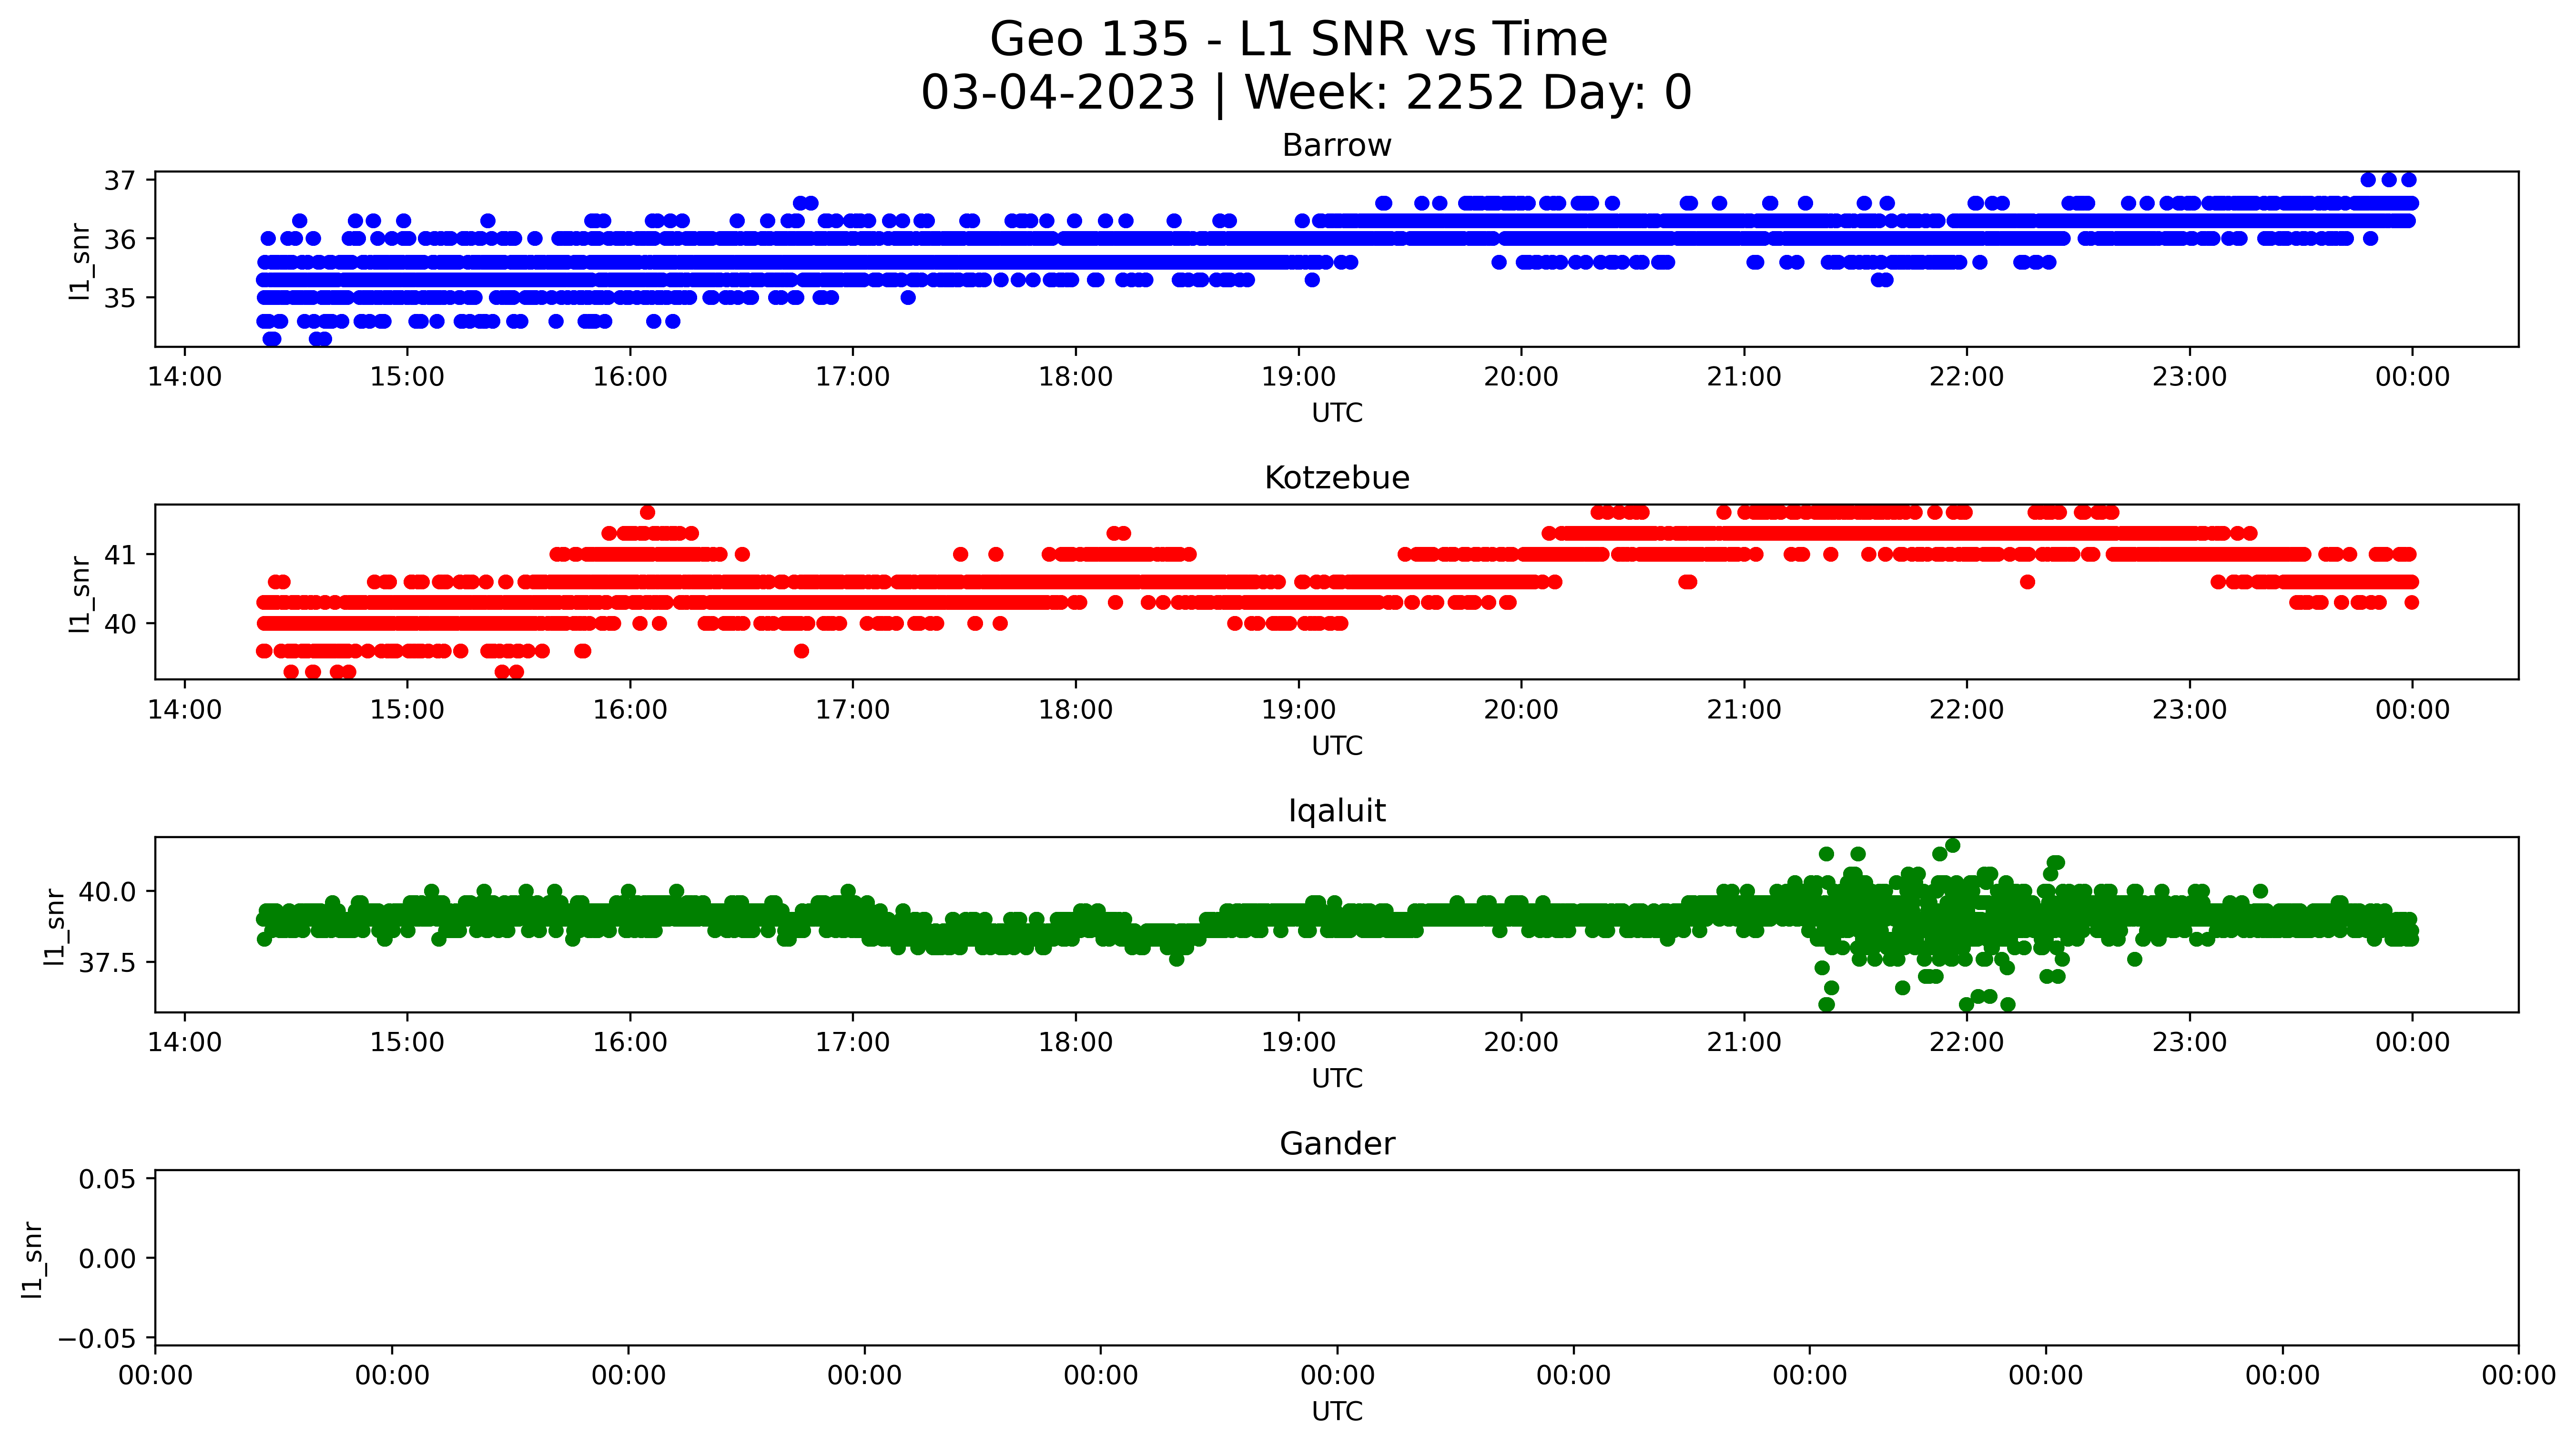Click the 'UTC' label under the Barrow plot

coord(1337,413)
